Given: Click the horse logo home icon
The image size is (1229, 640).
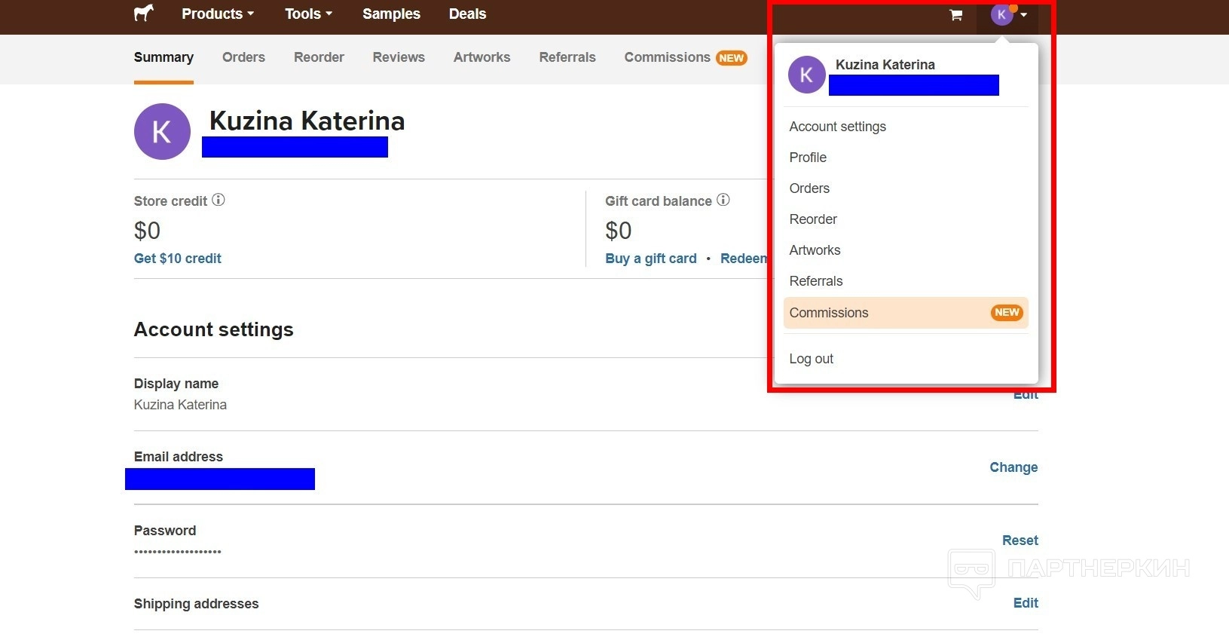Looking at the screenshot, I should tap(143, 14).
